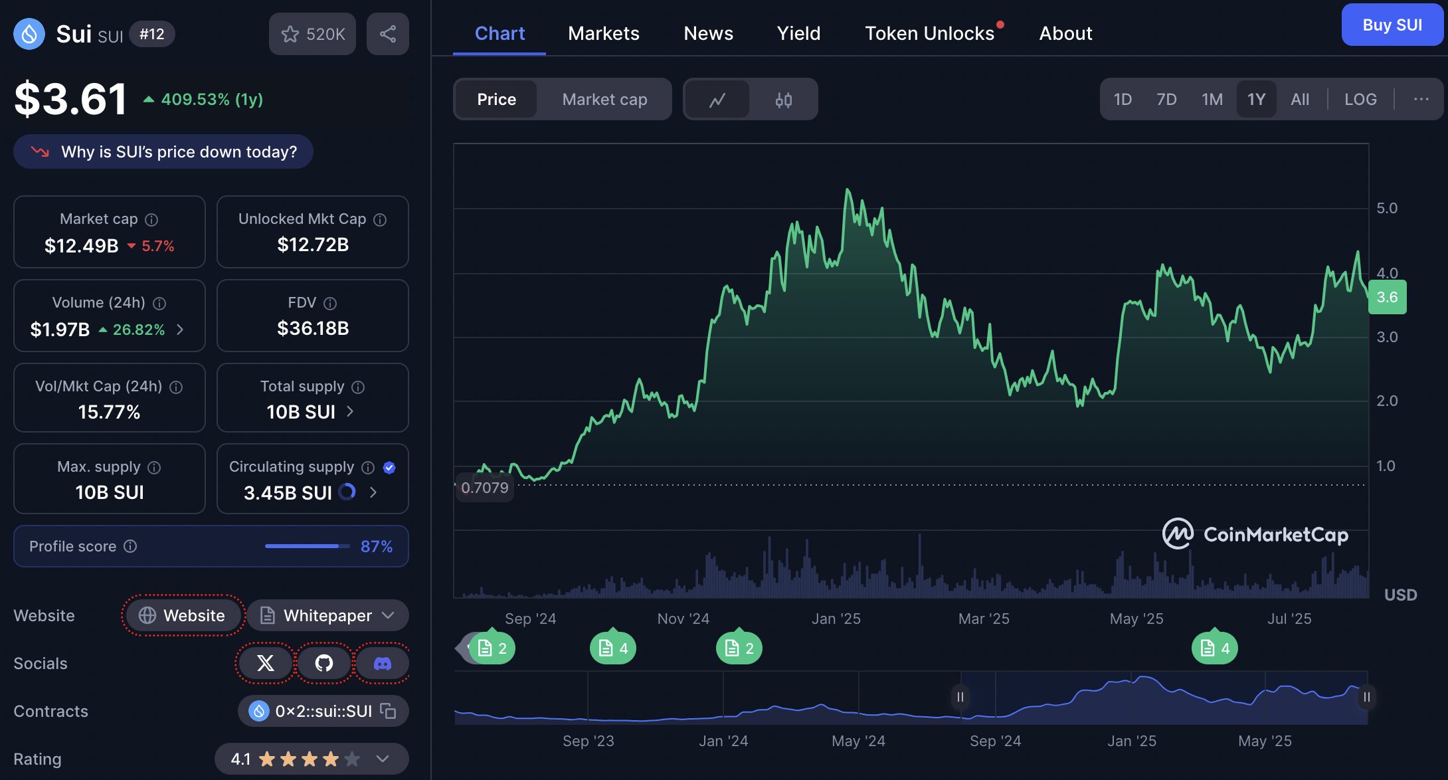
Task: Expand Volume (24h) details arrow
Action: pyautogui.click(x=180, y=330)
